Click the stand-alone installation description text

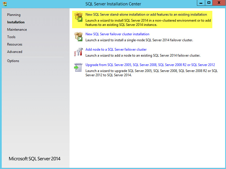point(148,22)
